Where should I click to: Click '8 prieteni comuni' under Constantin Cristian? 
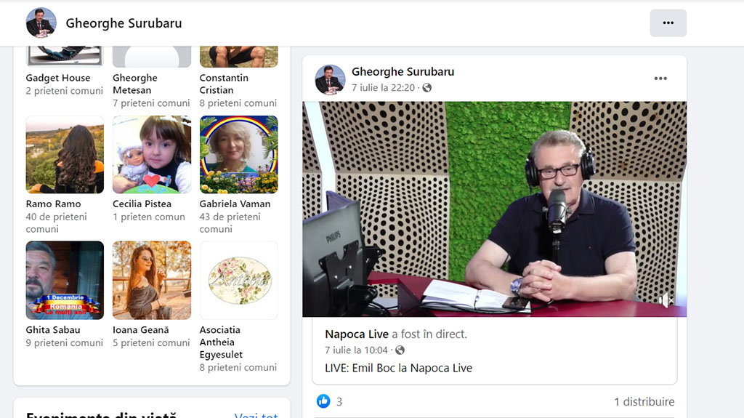click(238, 103)
